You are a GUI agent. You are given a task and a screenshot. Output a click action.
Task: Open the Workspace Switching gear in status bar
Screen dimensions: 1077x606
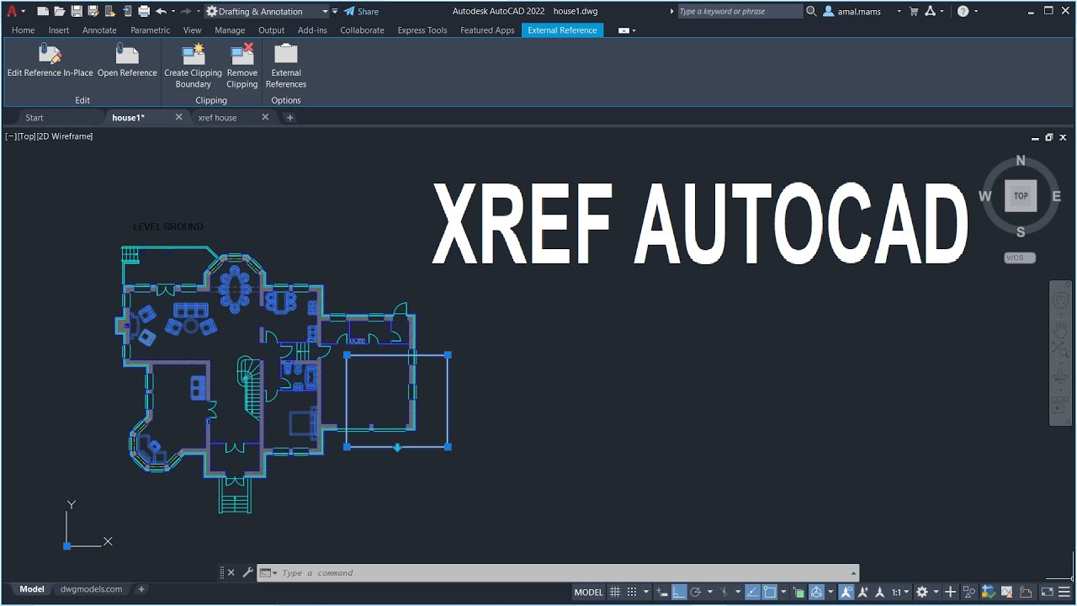922,592
